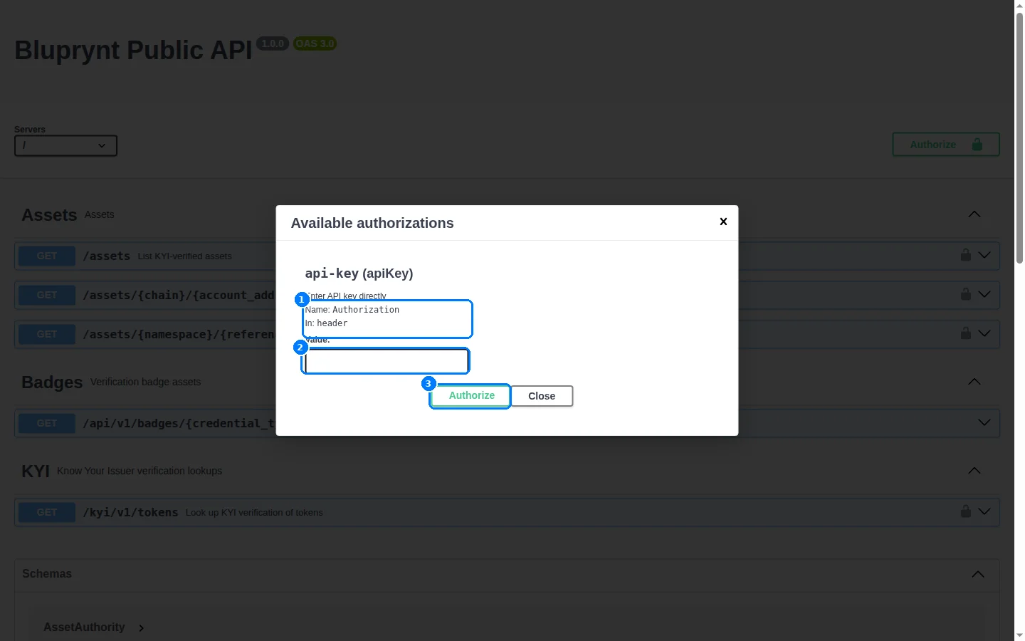Screen dimensions: 1025x641
Task: Expand the /api/v1/badges endpoint chevron
Action: coord(984,422)
